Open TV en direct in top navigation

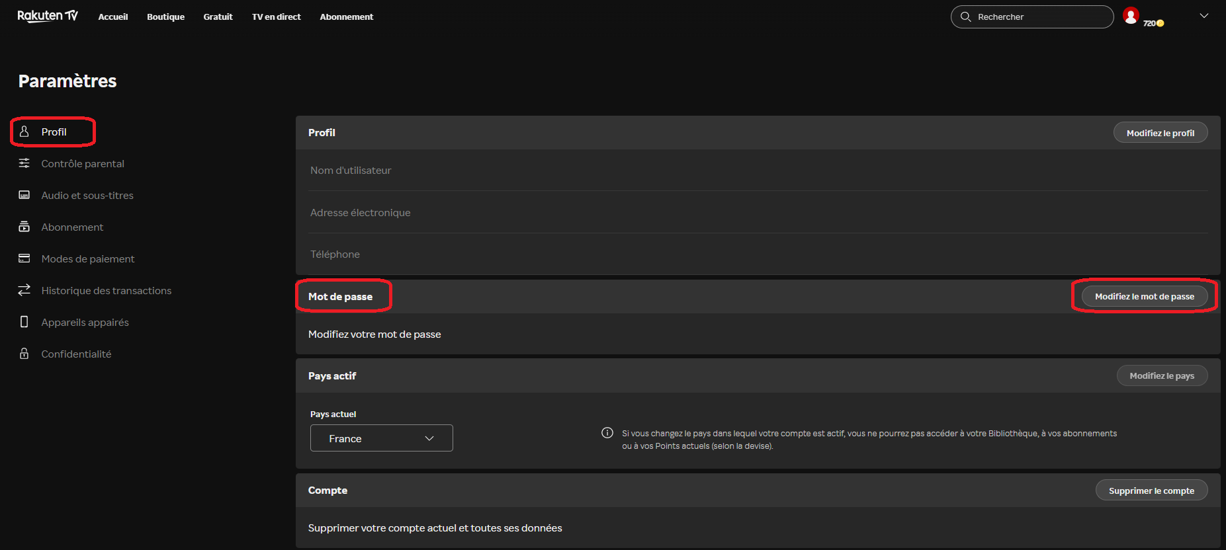click(276, 17)
